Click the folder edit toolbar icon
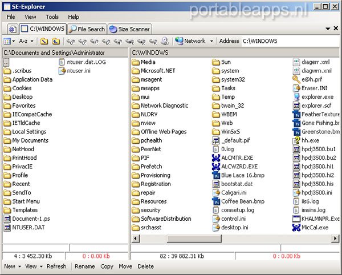 [x=44, y=41]
